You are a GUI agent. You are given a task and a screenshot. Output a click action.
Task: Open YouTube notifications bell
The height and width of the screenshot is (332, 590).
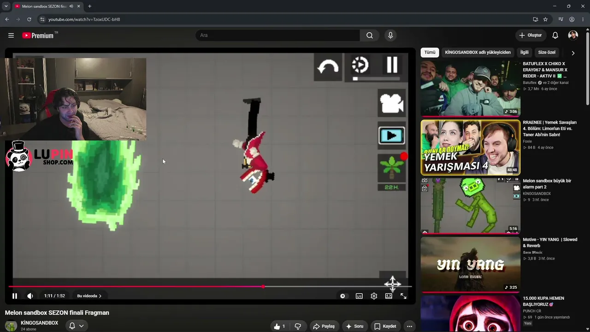(555, 36)
